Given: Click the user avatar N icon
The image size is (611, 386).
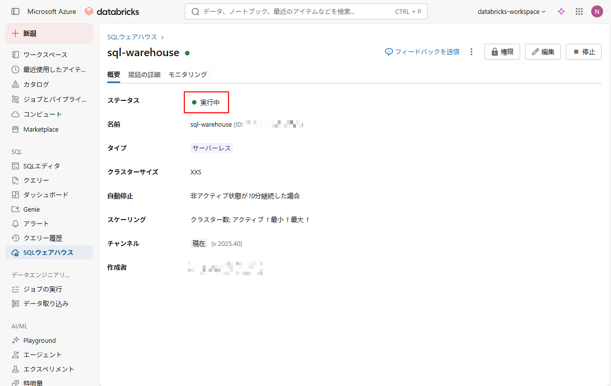Looking at the screenshot, I should [x=597, y=11].
